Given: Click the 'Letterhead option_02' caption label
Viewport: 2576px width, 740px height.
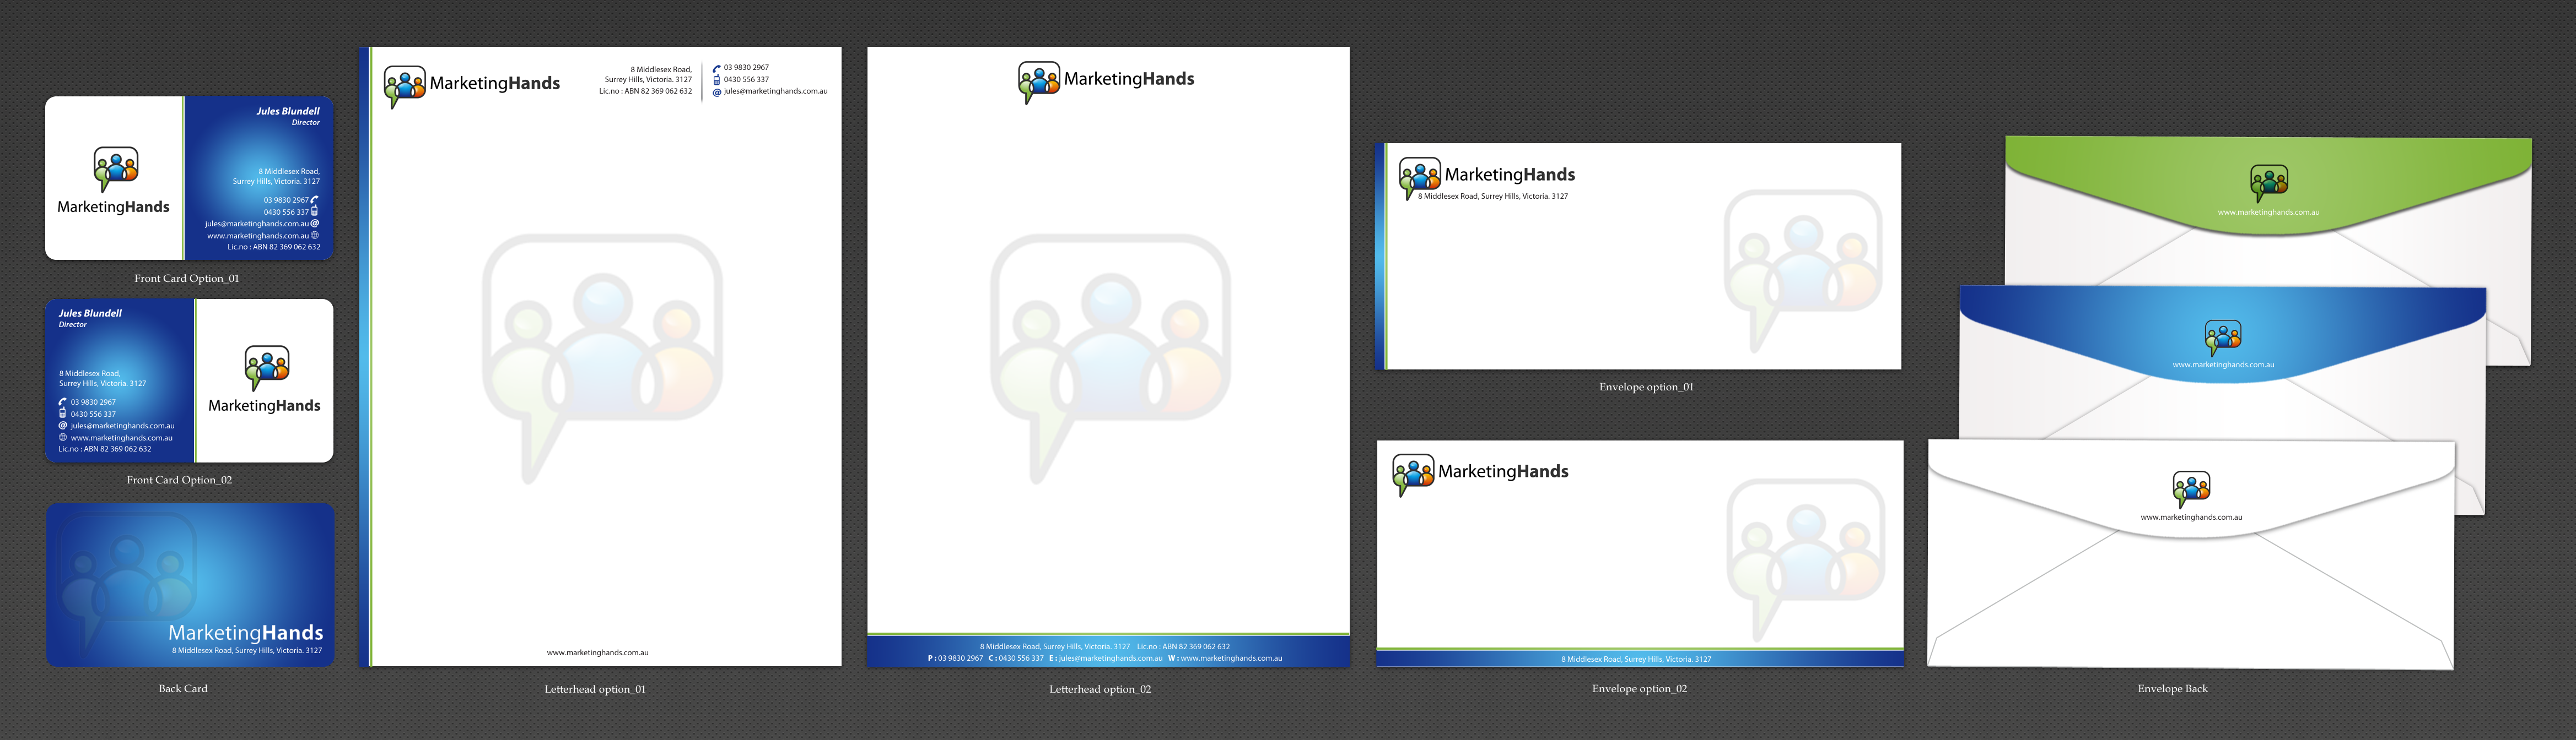Looking at the screenshot, I should coord(1099,689).
